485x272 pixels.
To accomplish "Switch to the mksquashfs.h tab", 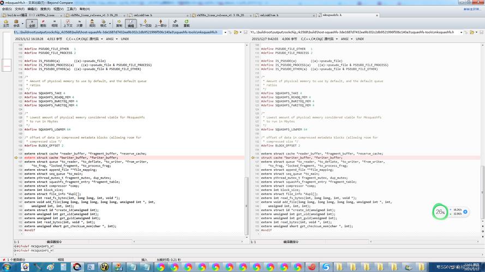I will point(348,15).
